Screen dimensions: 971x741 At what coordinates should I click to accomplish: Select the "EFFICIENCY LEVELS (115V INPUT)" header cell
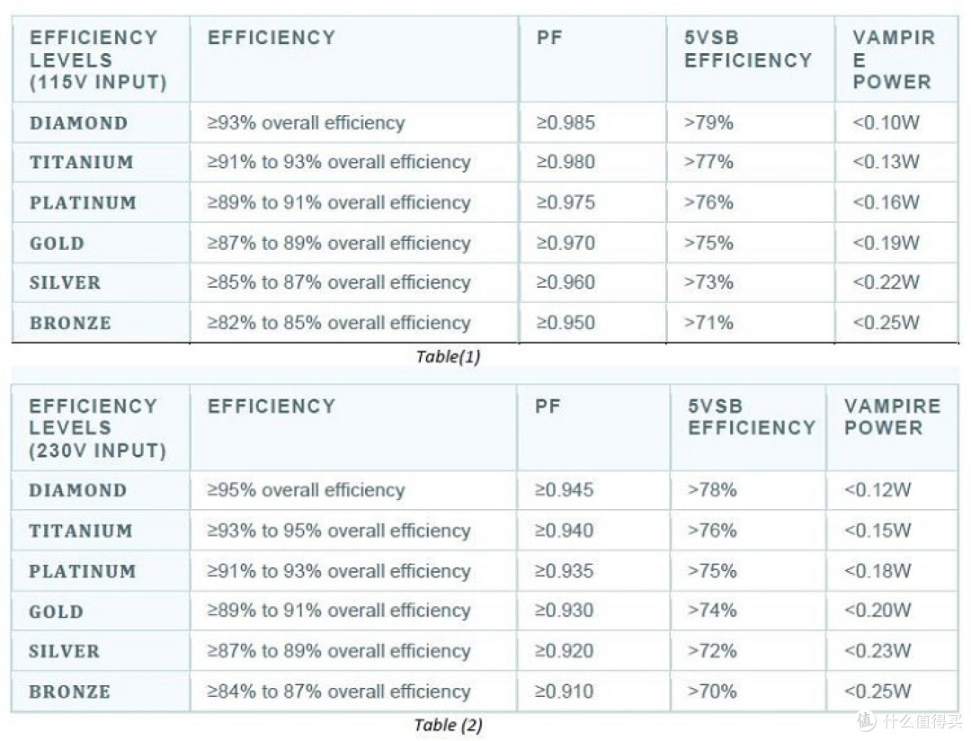[x=98, y=60]
